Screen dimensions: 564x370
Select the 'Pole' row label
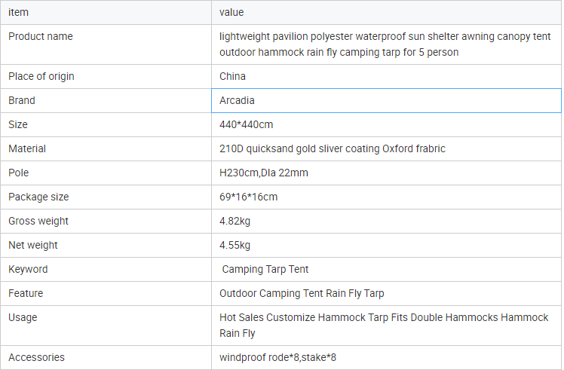click(x=19, y=173)
